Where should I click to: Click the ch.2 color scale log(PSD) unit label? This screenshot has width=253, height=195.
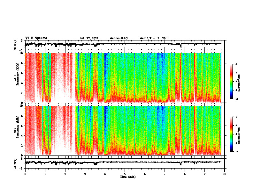pyautogui.click(x=239, y=135)
